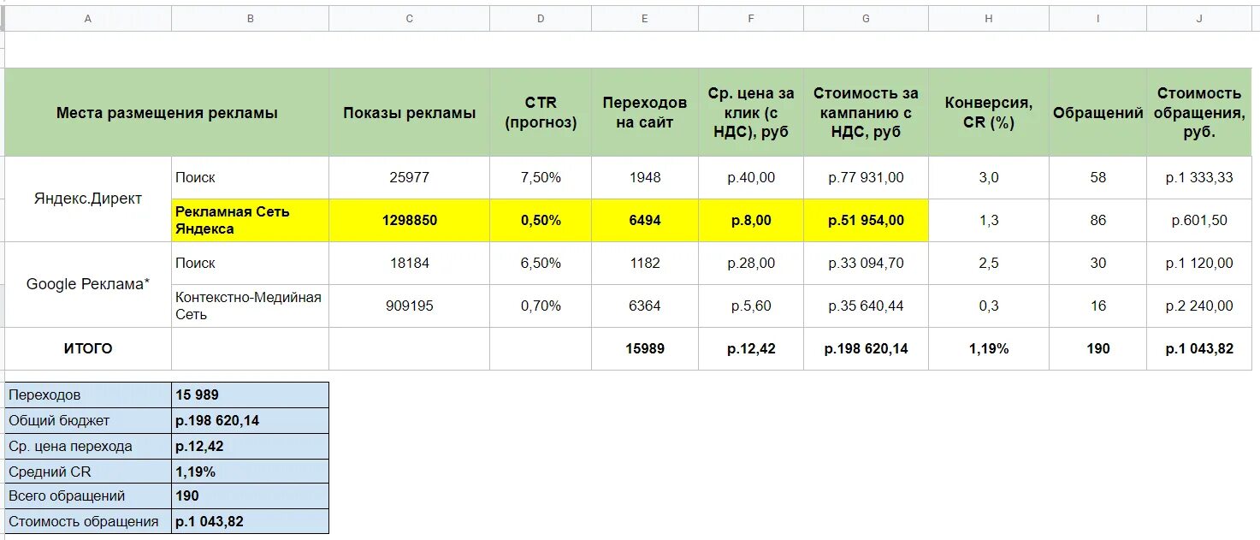Select column I header
Screen dimensions: 1260x540
[1098, 18]
